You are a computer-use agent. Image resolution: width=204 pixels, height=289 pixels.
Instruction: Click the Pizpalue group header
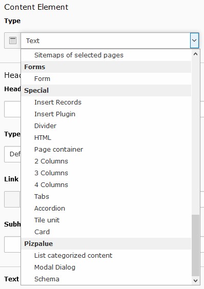pyautogui.click(x=106, y=244)
